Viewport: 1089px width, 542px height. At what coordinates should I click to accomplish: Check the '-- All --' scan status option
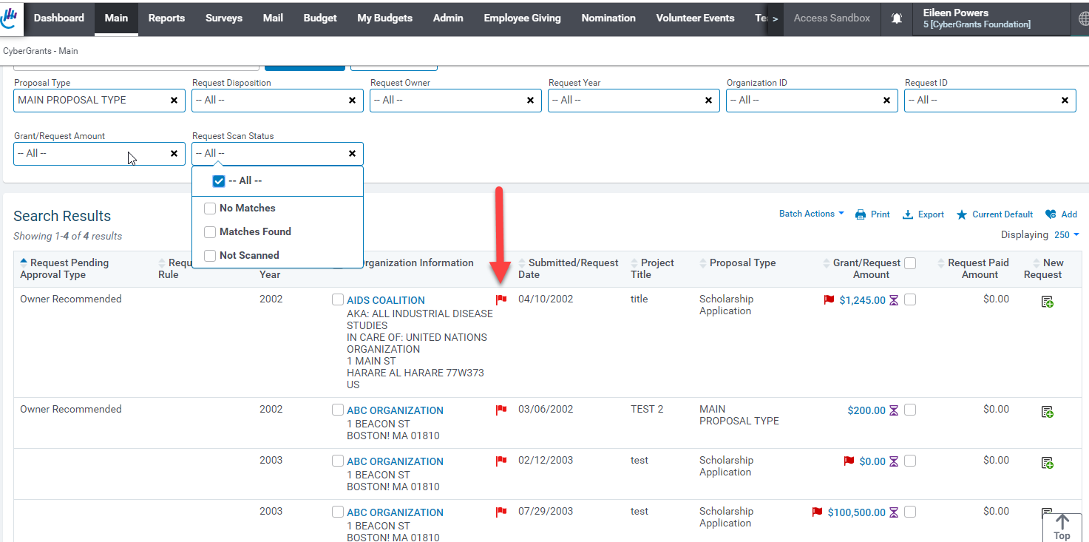[219, 181]
